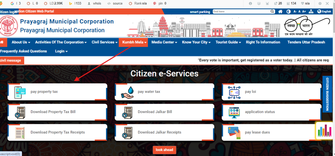Click the pay property tax icon
The height and width of the screenshot is (156, 335).
[x=20, y=92]
